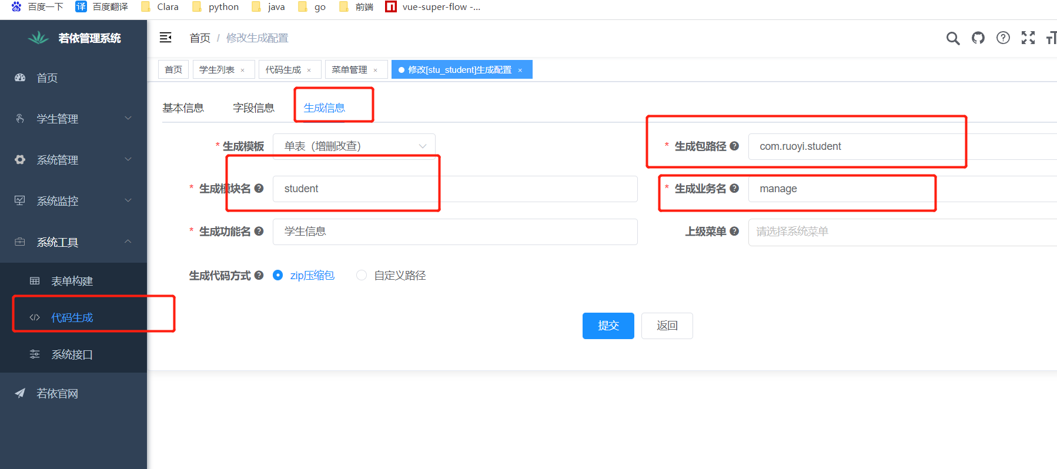The width and height of the screenshot is (1057, 469).
Task: Expand the 系统监控 sidebar menu
Action: click(73, 201)
